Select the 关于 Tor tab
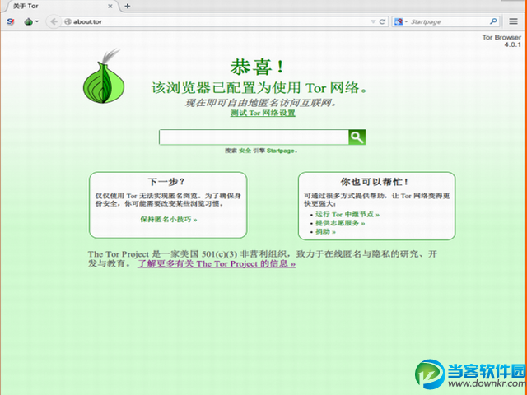 [x=63, y=6]
